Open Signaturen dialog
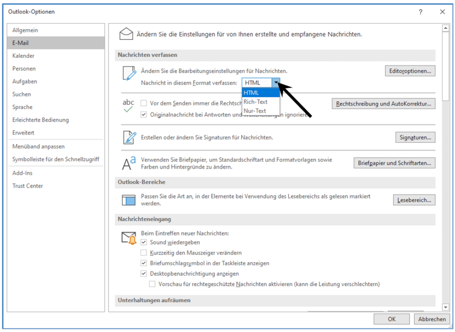 415,137
